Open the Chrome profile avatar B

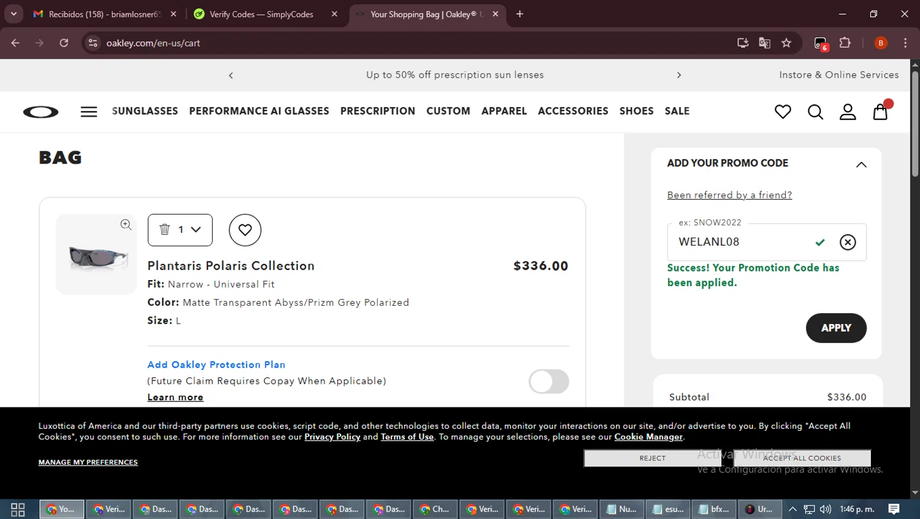[x=881, y=43]
